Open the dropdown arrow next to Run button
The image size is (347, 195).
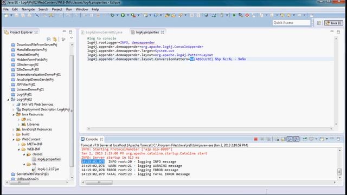128,15
